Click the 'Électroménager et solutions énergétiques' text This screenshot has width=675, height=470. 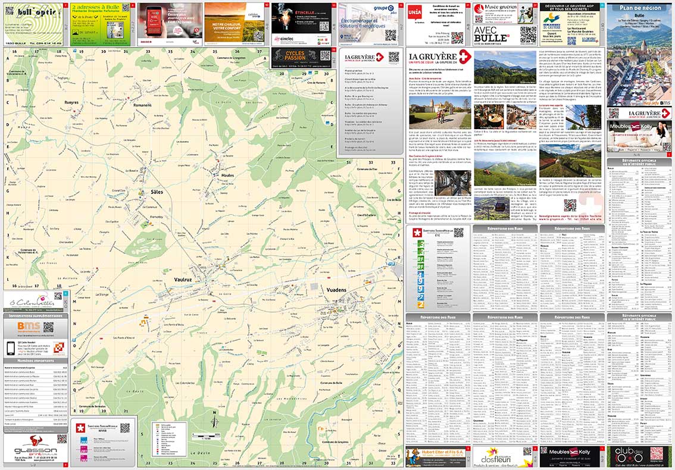click(363, 23)
